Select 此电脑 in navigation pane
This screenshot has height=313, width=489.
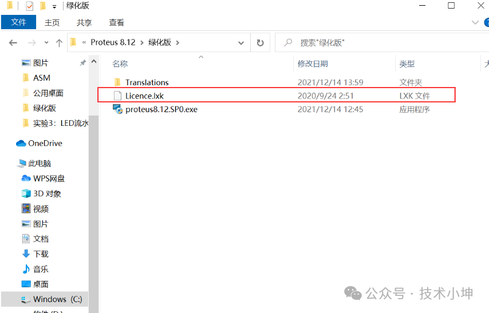pos(40,163)
